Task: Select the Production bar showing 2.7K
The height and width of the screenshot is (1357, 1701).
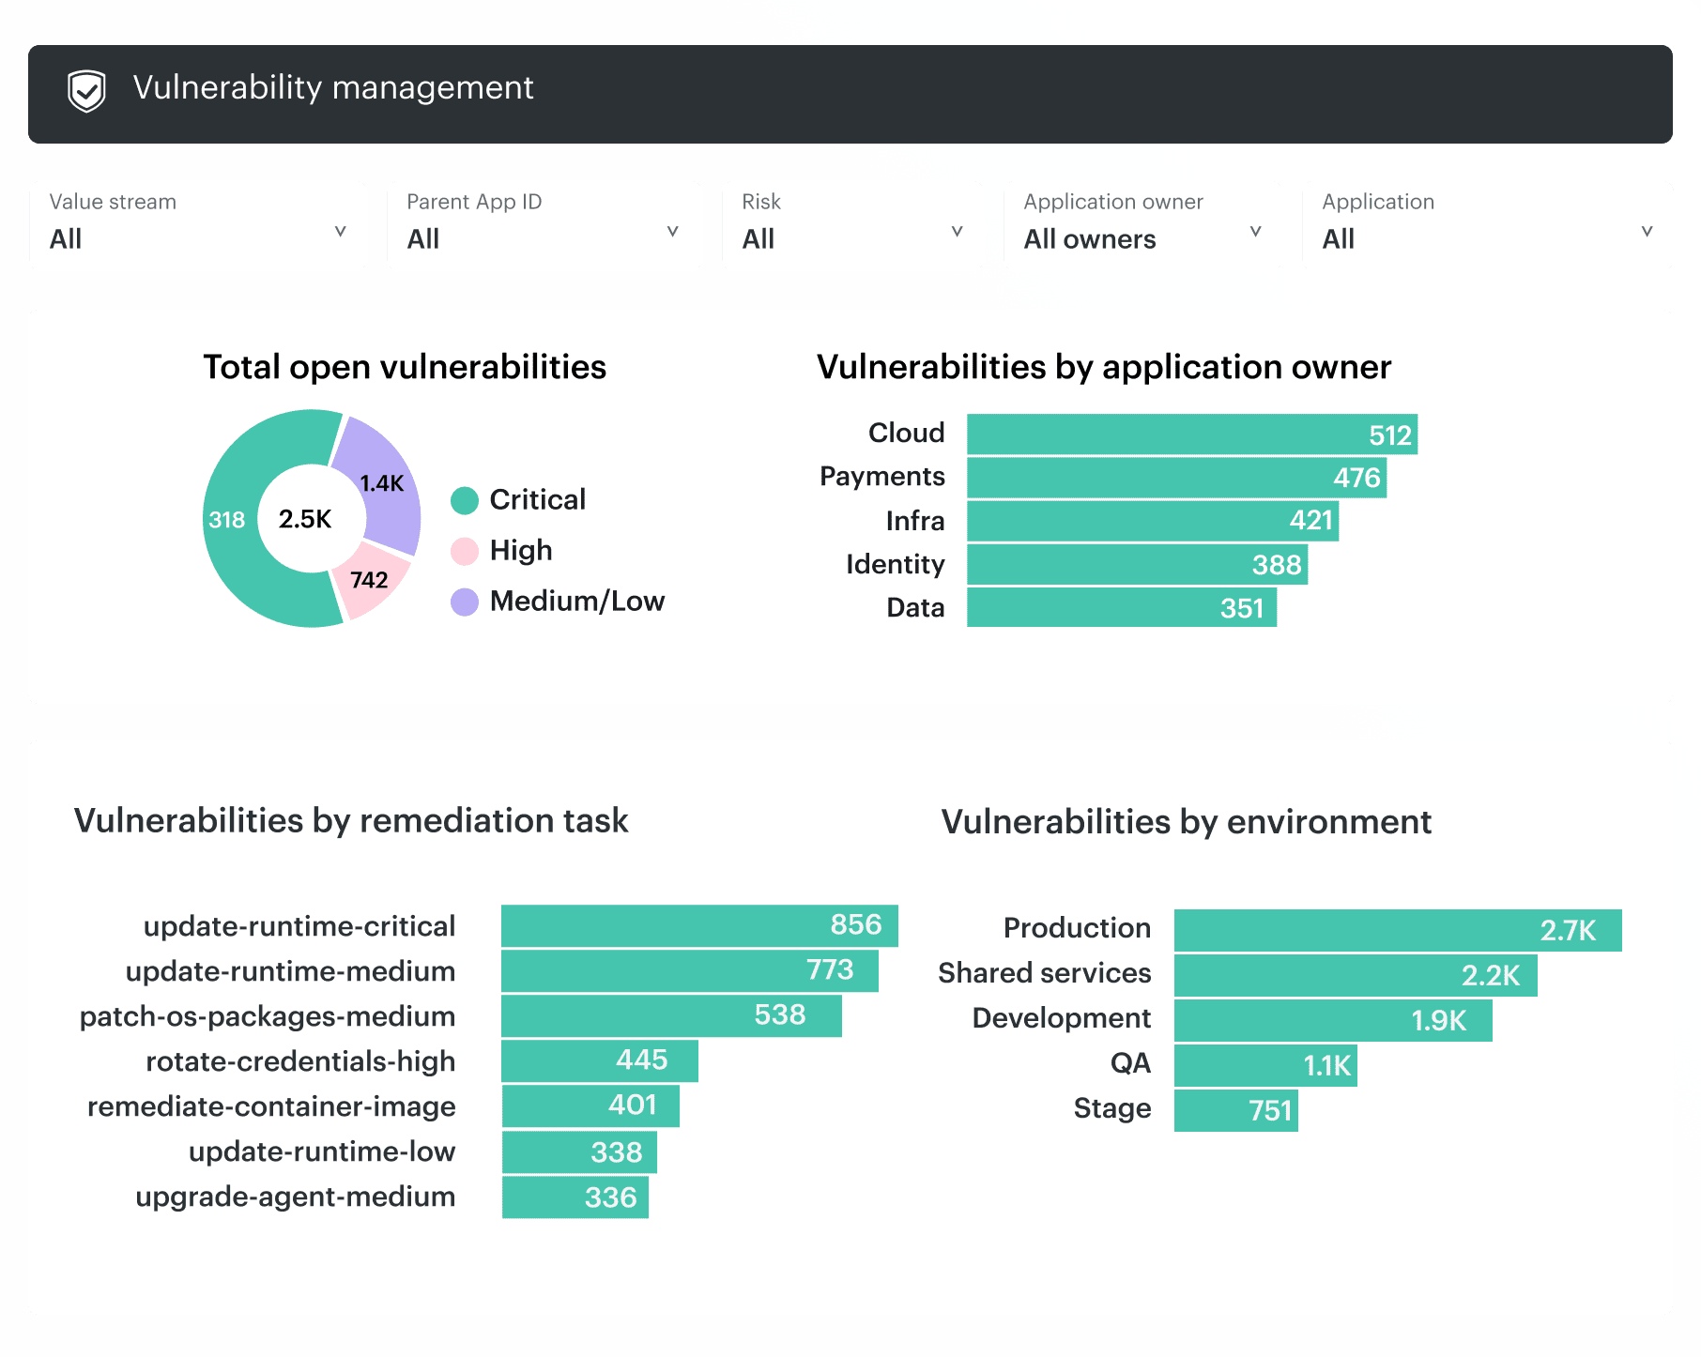Action: pos(1398,930)
